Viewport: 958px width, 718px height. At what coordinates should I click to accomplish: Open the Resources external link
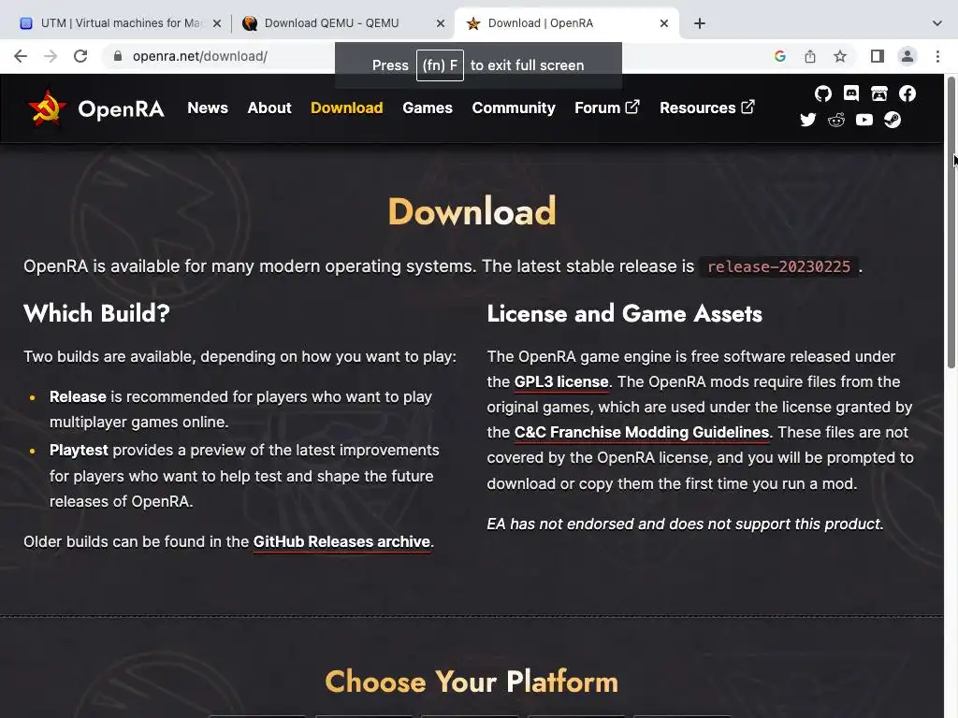point(707,108)
